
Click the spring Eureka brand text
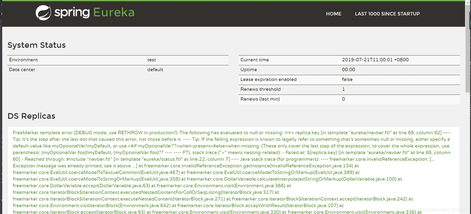94,12
